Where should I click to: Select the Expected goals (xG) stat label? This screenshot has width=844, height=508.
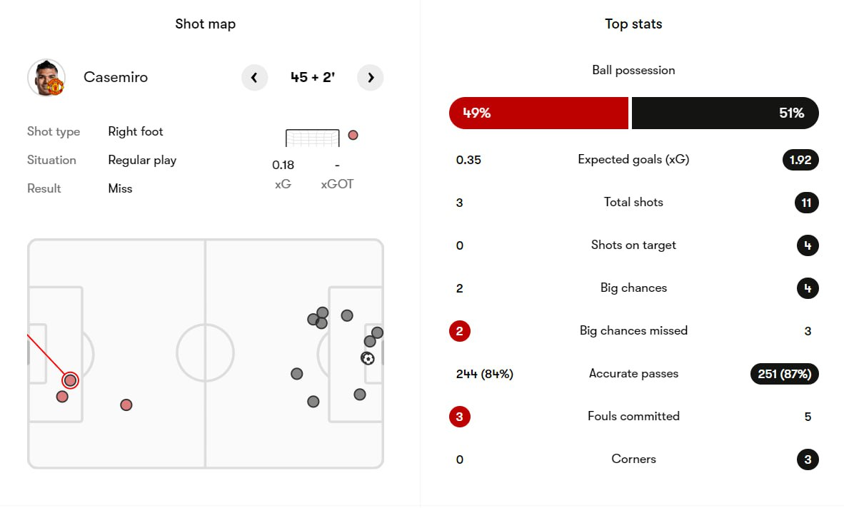(x=633, y=160)
